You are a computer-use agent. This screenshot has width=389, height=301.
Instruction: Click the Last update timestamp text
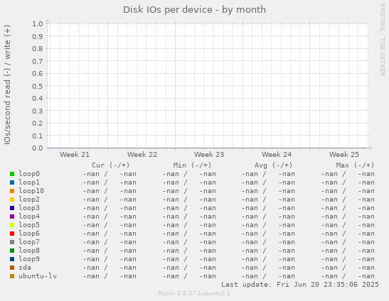300,285
